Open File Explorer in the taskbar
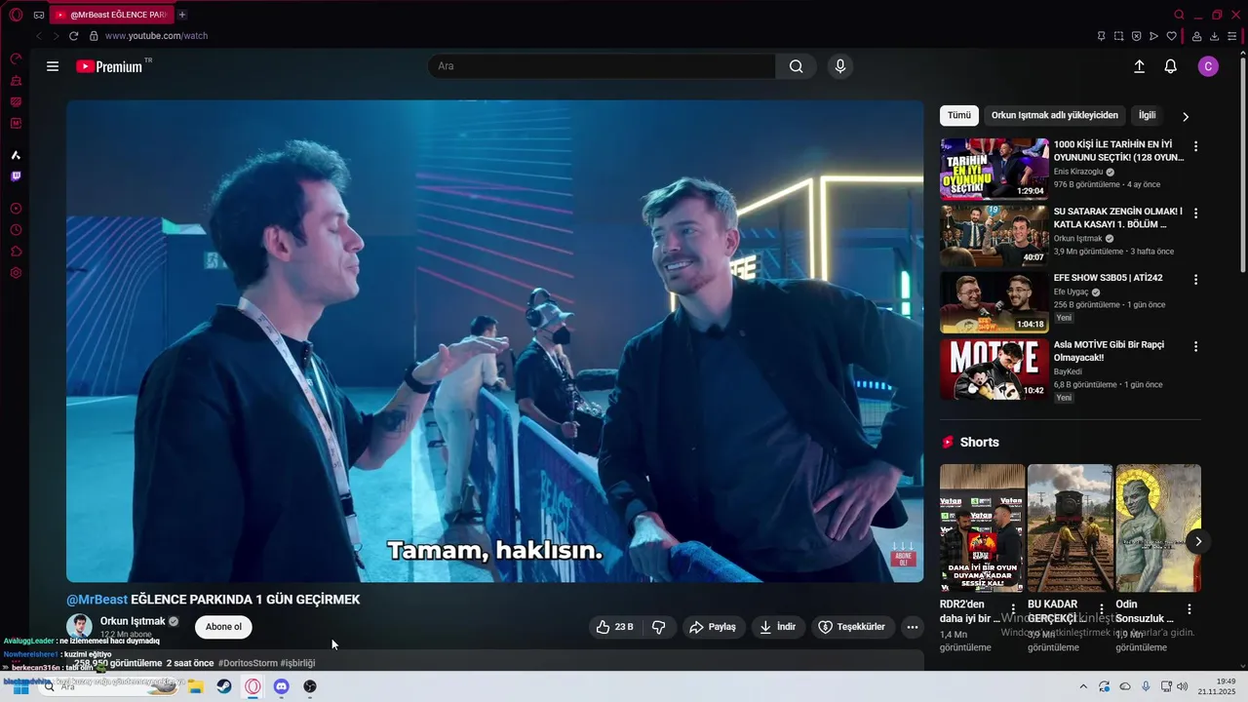 coord(196,686)
